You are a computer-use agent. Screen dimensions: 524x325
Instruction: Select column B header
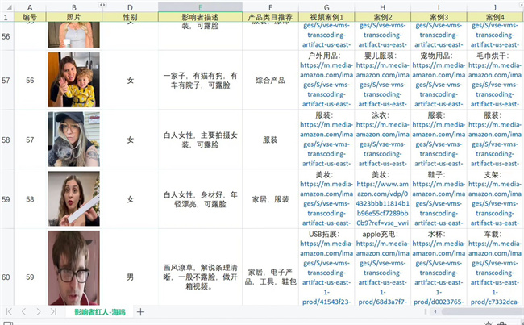74,7
